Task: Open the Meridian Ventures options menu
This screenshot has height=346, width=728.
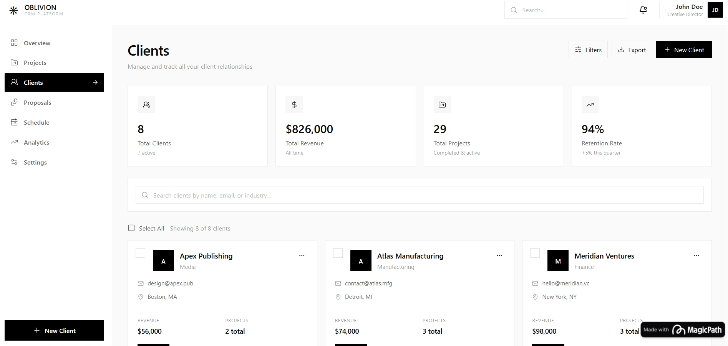Action: [x=696, y=255]
